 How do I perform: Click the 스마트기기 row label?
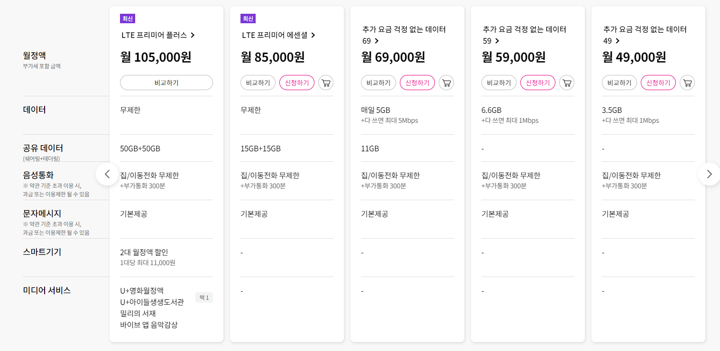pos(42,252)
